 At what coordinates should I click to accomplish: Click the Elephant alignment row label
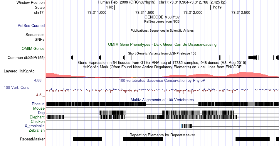click(37, 117)
